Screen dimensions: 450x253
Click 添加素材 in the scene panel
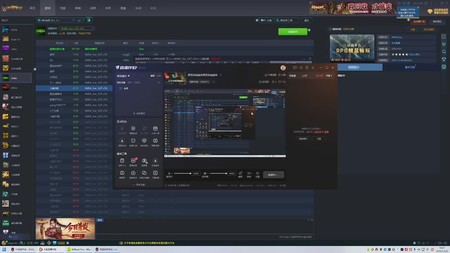click(139, 114)
